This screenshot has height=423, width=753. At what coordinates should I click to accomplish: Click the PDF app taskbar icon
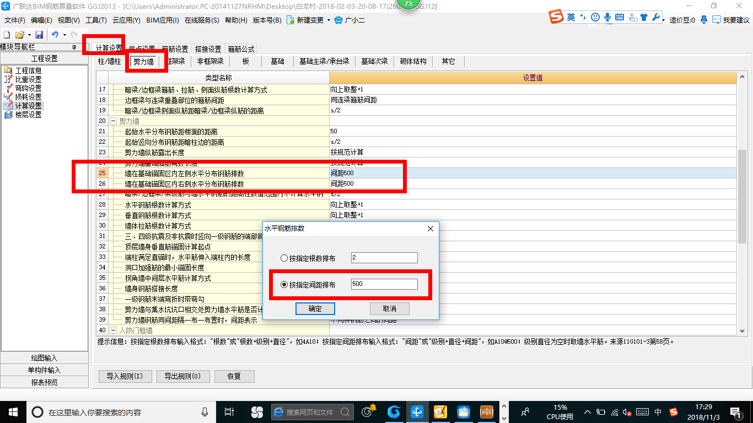487,411
